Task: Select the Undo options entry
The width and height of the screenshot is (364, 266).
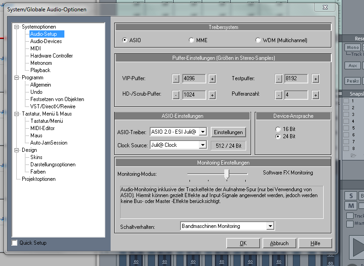Action: 36,92
